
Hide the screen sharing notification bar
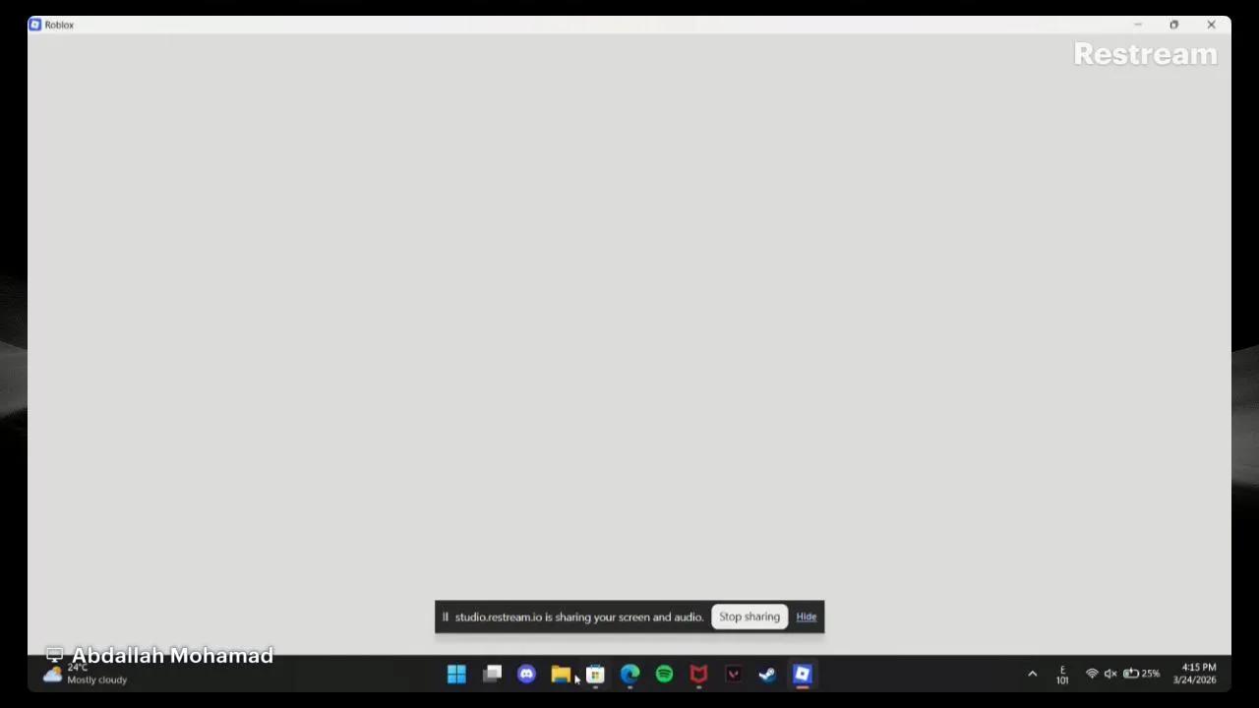(x=807, y=617)
